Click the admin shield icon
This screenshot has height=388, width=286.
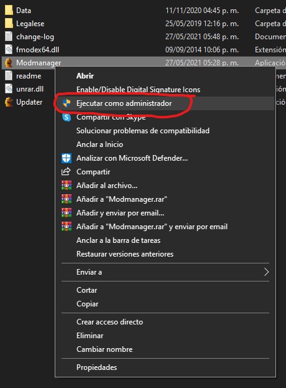67,103
